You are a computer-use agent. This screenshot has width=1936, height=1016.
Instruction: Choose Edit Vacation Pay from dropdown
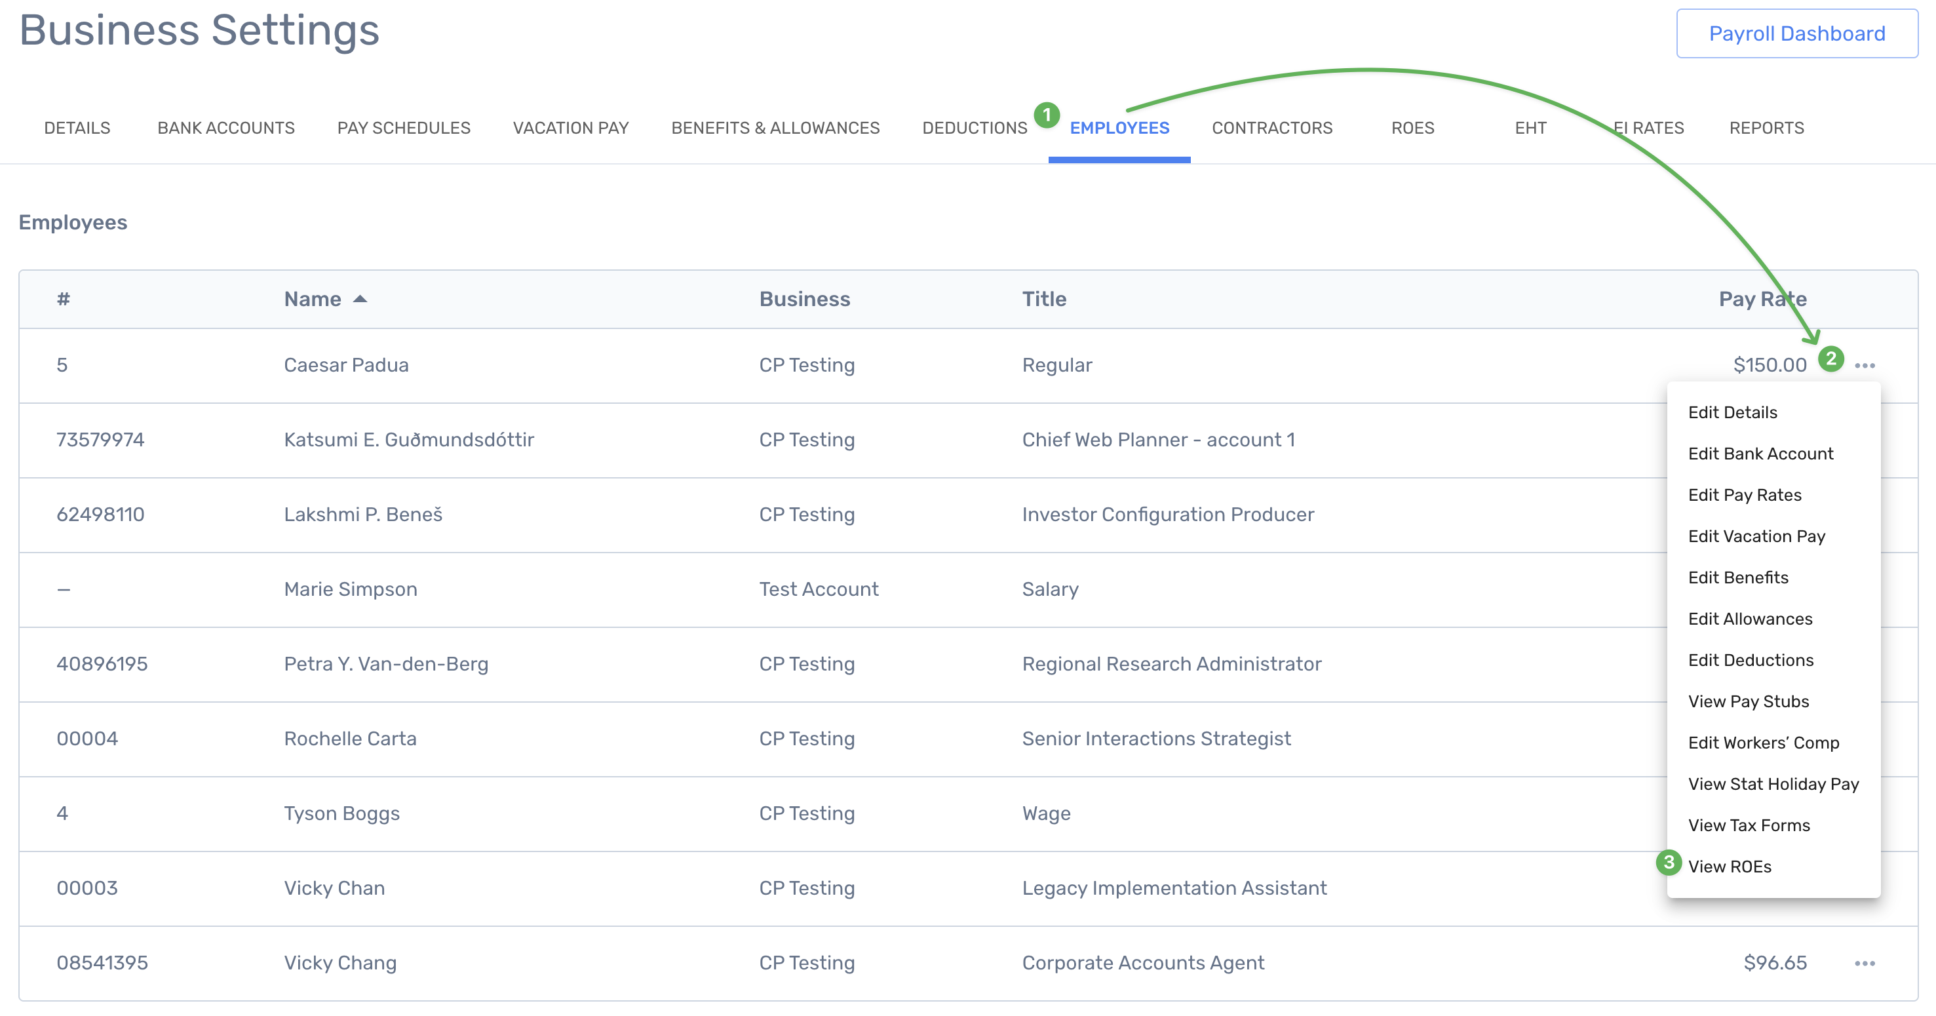(x=1756, y=537)
